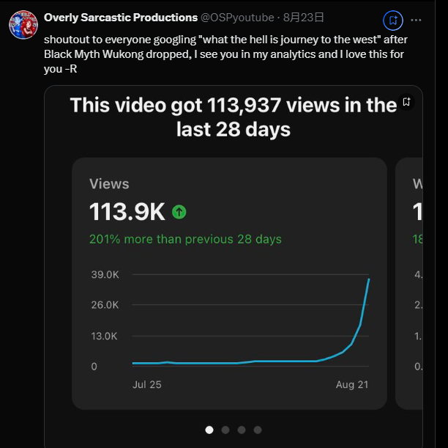Click the 113.9K views number
Screen dimensions: 448x448
[x=127, y=212]
